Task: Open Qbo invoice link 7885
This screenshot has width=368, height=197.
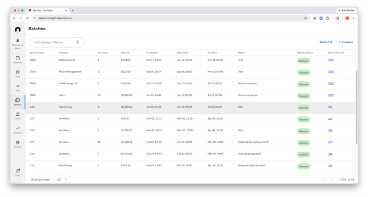Action: pos(331,60)
